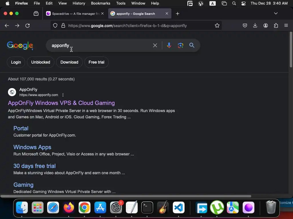The height and width of the screenshot is (219, 293).
Task: Submit search with magnifier icon
Action: [x=192, y=45]
